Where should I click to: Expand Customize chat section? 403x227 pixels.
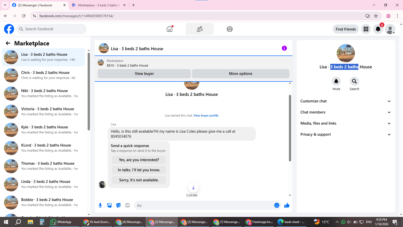tap(346, 101)
